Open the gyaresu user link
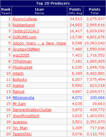The height and width of the screenshot is (137, 106). pyautogui.click(x=20, y=122)
